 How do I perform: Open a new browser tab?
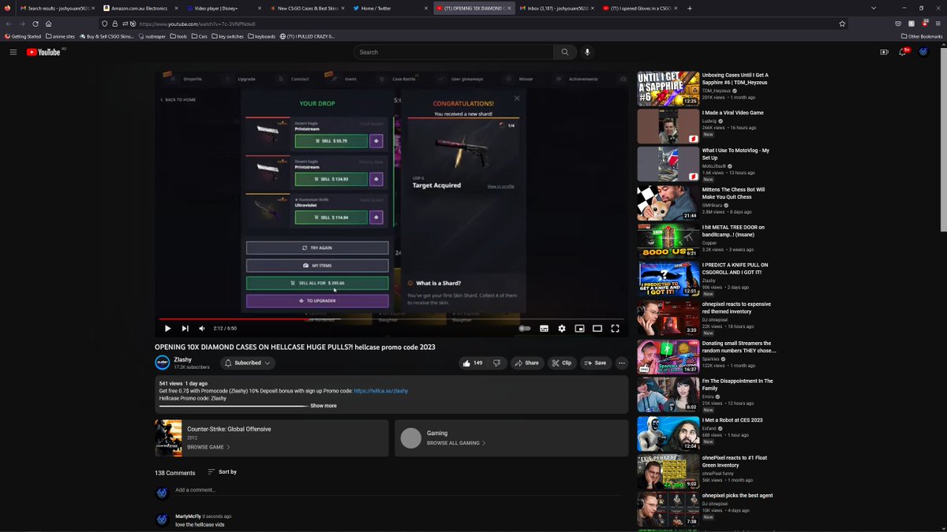(x=690, y=8)
